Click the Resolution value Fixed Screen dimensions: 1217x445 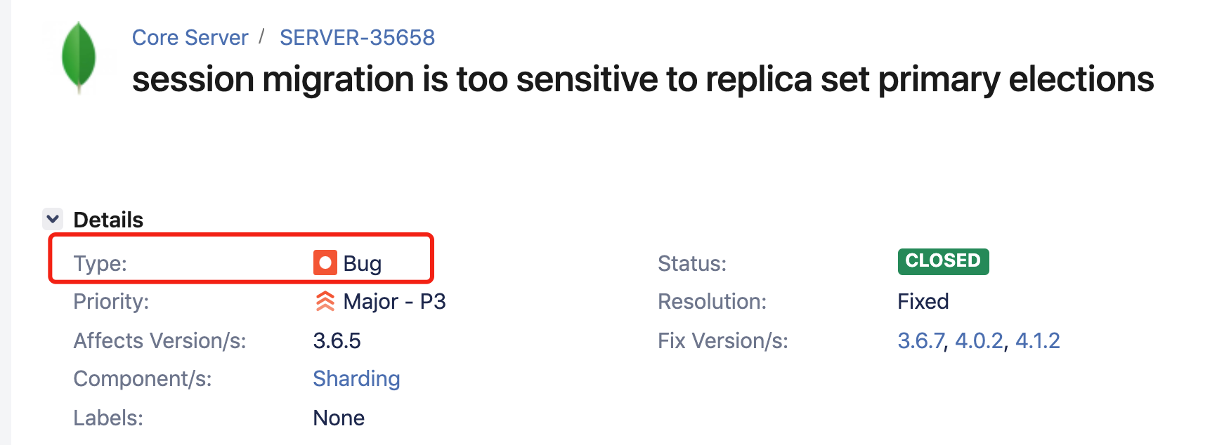point(923,302)
